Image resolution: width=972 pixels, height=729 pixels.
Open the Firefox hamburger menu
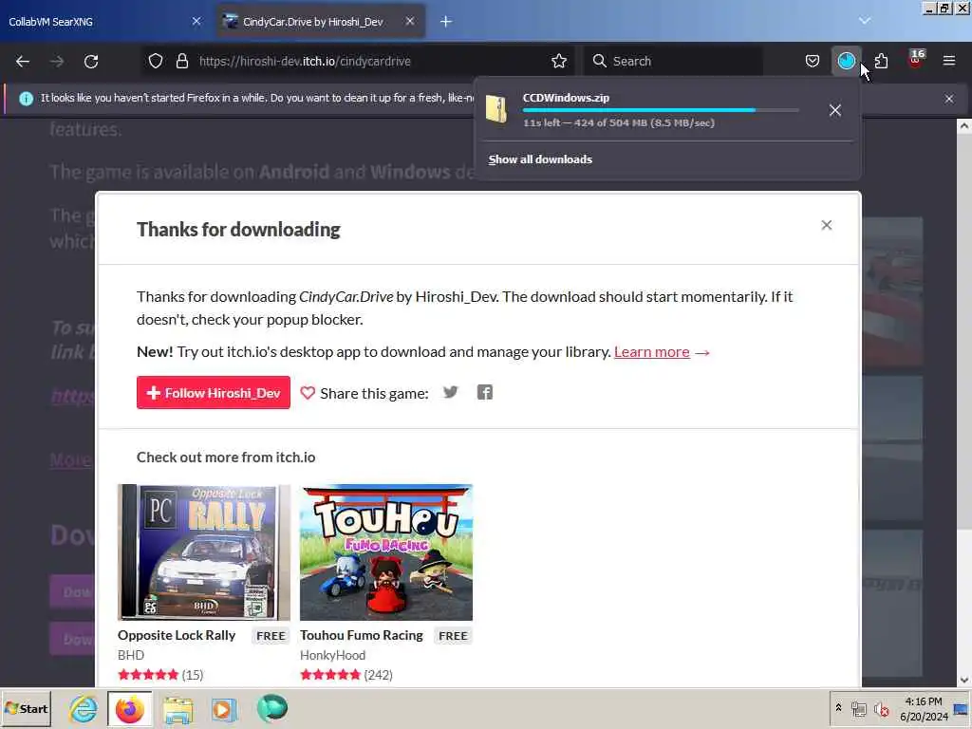(x=949, y=61)
